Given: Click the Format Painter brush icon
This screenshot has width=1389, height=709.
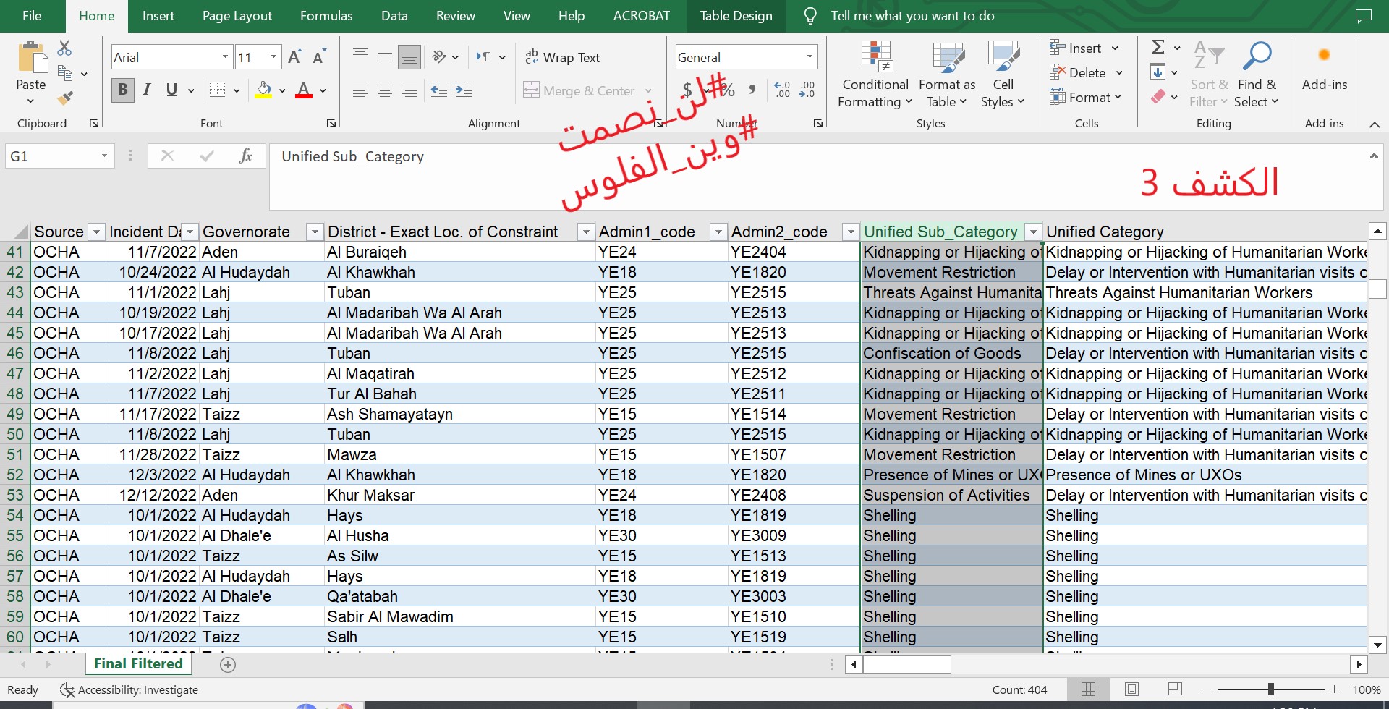Looking at the screenshot, I should point(66,98).
